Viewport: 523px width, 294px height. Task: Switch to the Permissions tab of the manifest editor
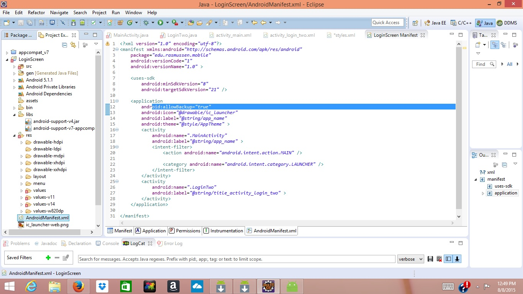point(185,230)
